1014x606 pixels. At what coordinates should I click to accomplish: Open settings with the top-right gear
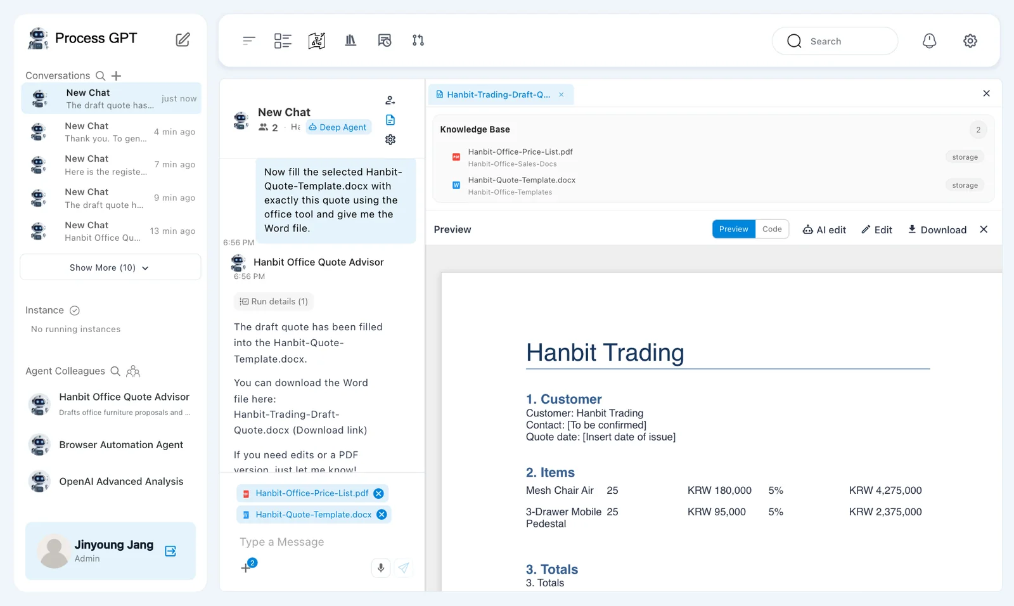point(970,41)
